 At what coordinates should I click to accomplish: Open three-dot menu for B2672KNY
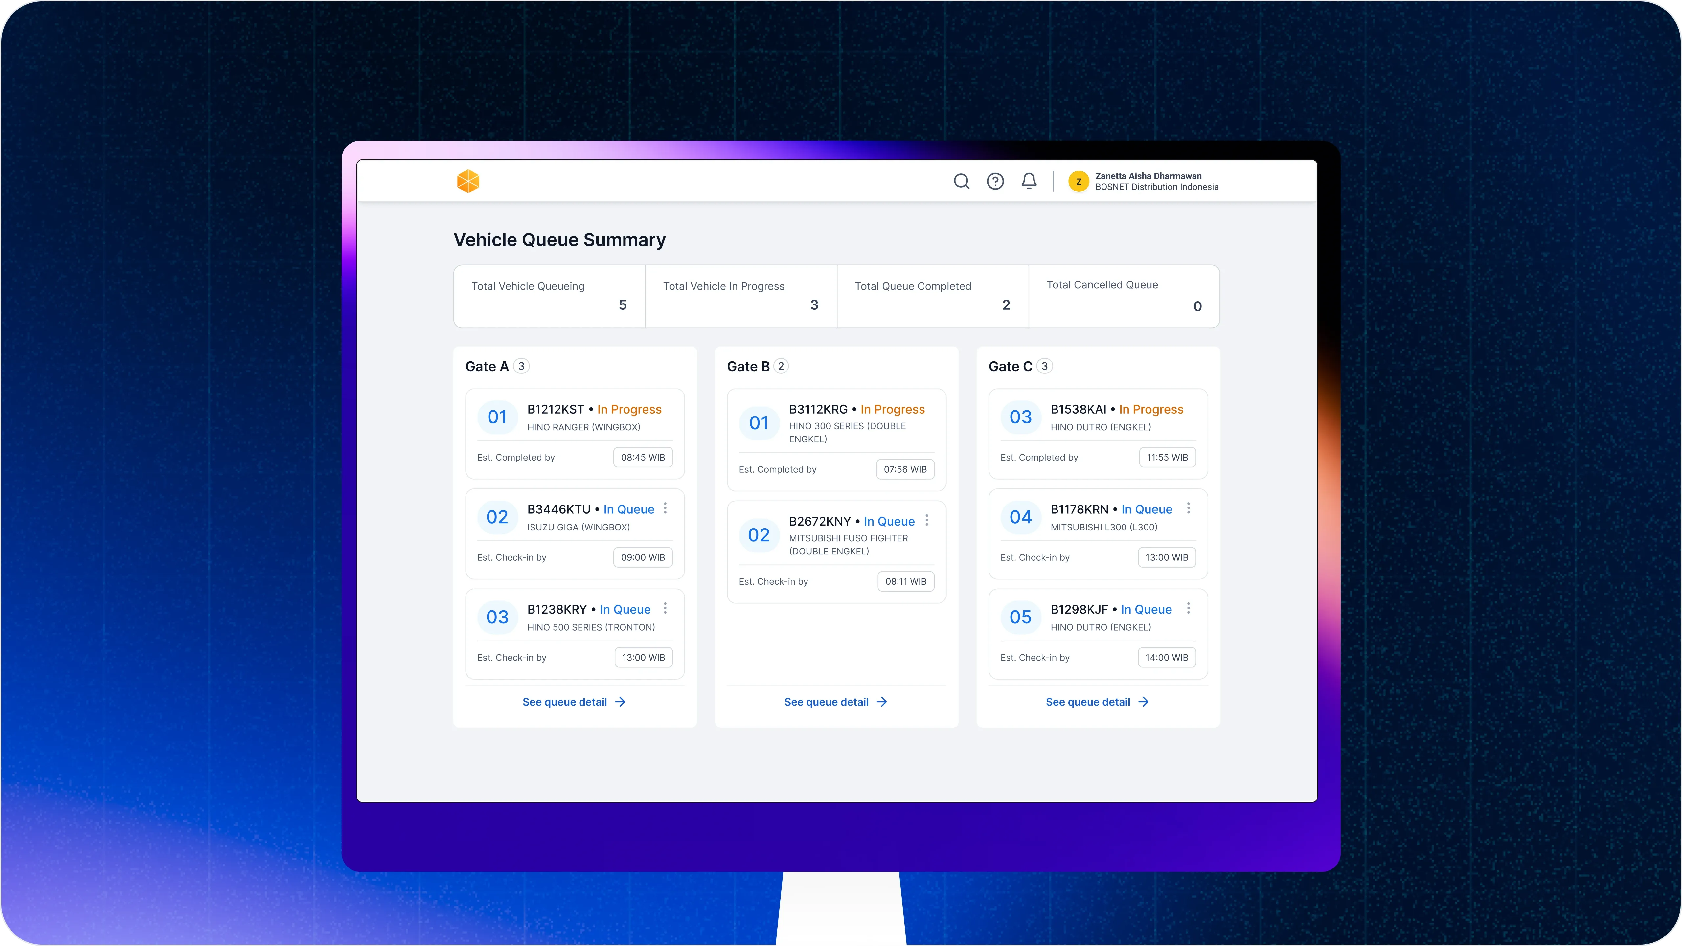click(x=926, y=520)
